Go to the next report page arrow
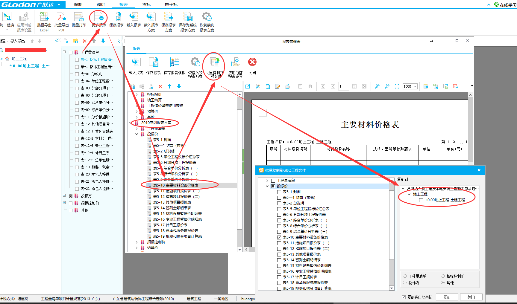The height and width of the screenshot is (304, 517). [354, 86]
